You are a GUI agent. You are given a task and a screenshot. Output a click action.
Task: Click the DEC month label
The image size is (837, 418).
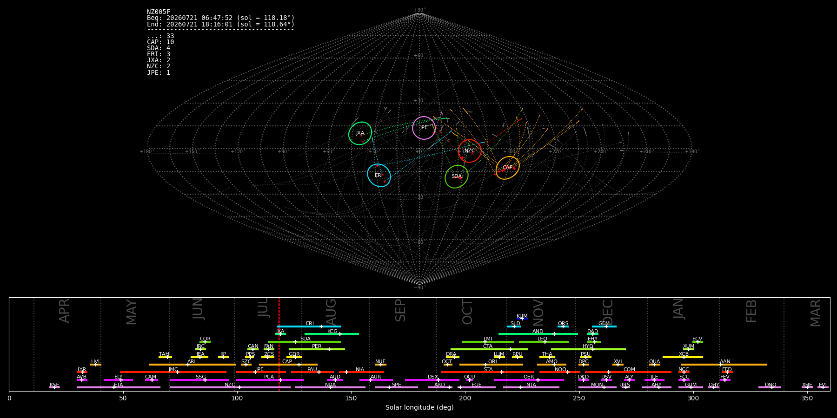pyautogui.click(x=608, y=312)
